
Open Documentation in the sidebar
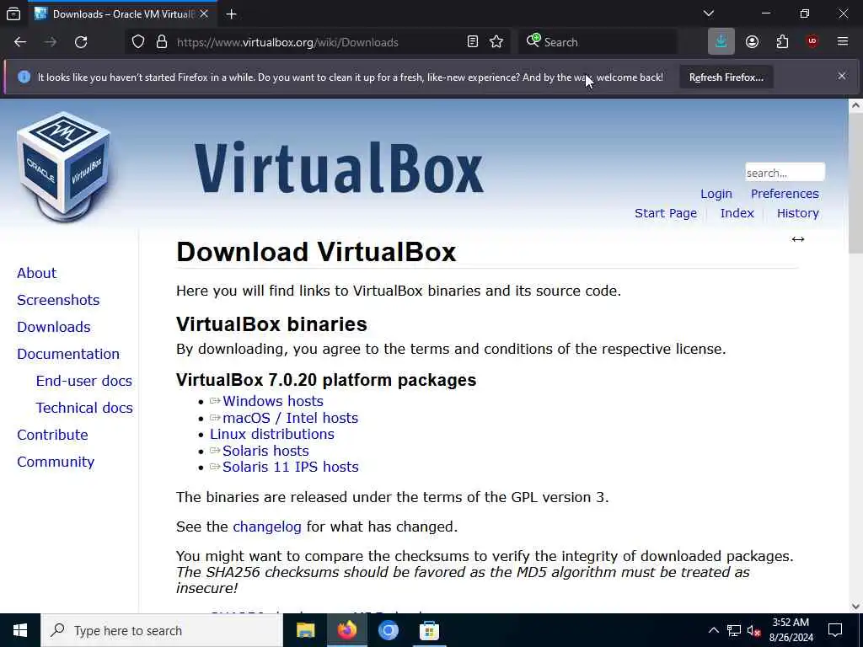pyautogui.click(x=68, y=354)
